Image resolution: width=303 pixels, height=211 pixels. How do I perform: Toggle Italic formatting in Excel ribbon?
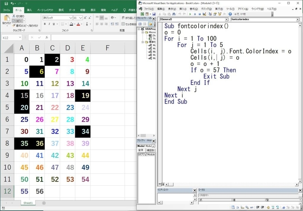[x=49, y=24]
